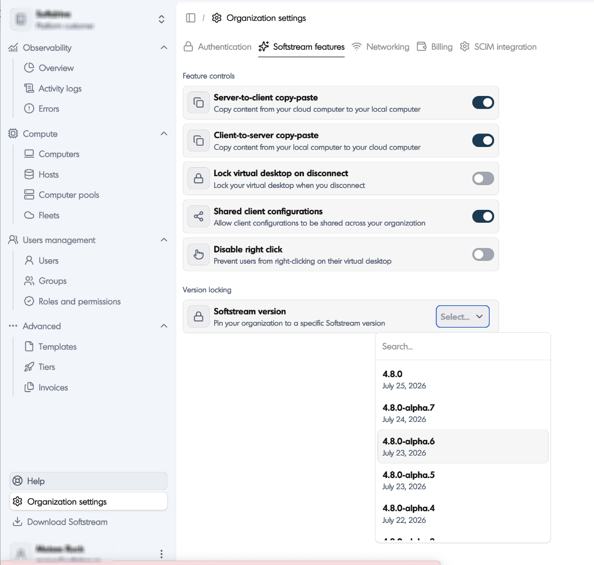
Task: Click the Disable right click pointer icon
Action: click(199, 254)
